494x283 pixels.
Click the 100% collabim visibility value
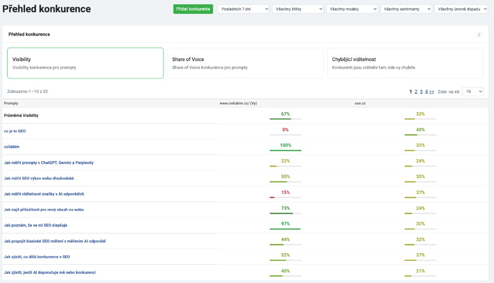click(x=286, y=145)
